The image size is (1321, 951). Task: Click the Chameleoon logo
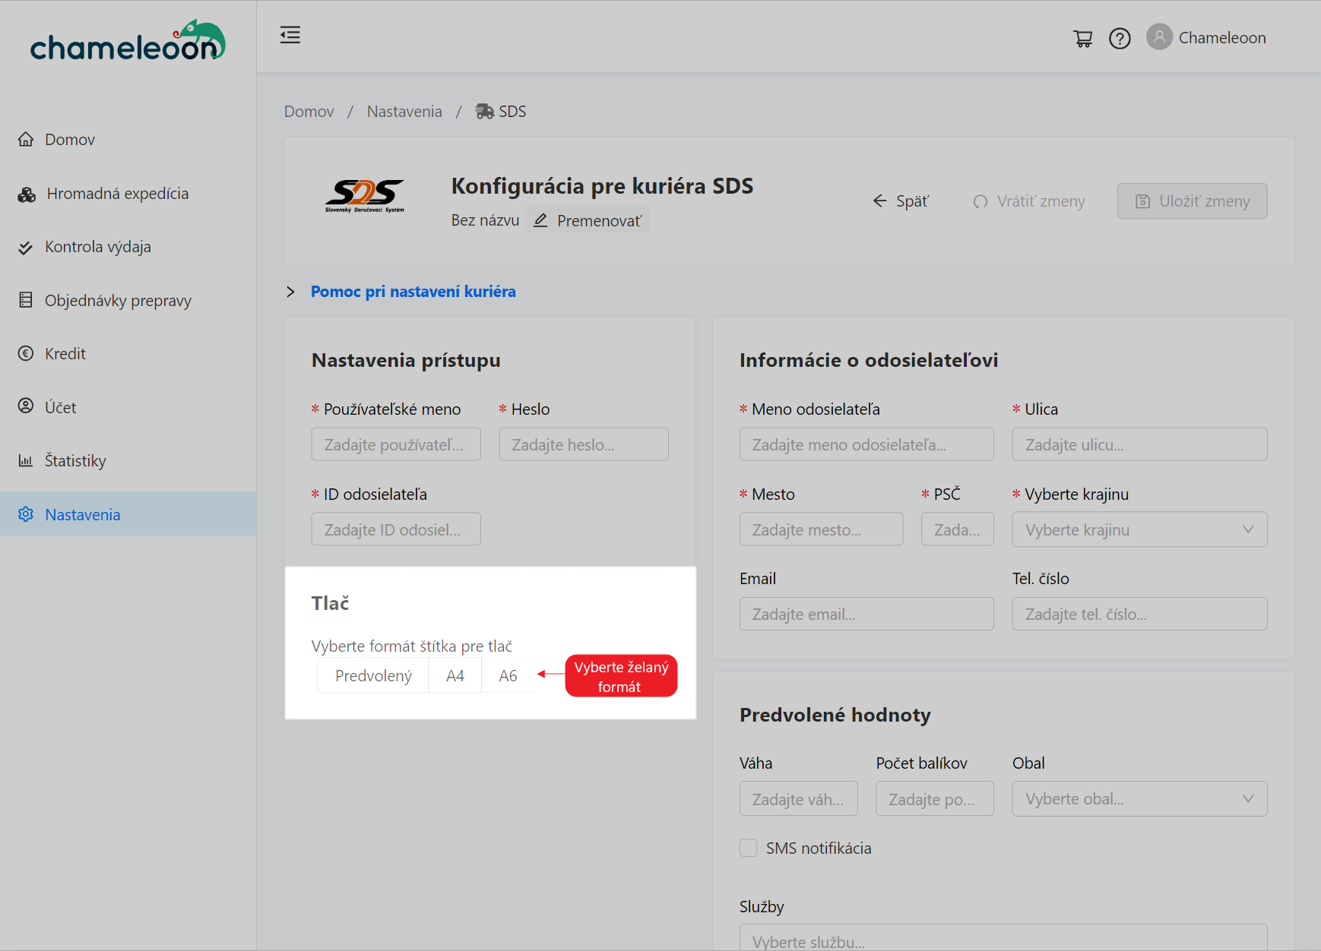tap(128, 43)
